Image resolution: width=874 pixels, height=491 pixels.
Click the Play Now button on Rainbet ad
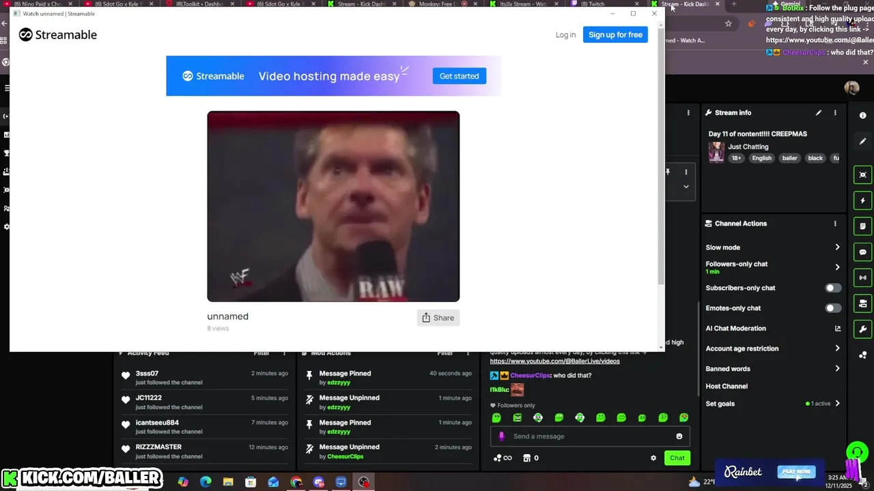[796, 472]
